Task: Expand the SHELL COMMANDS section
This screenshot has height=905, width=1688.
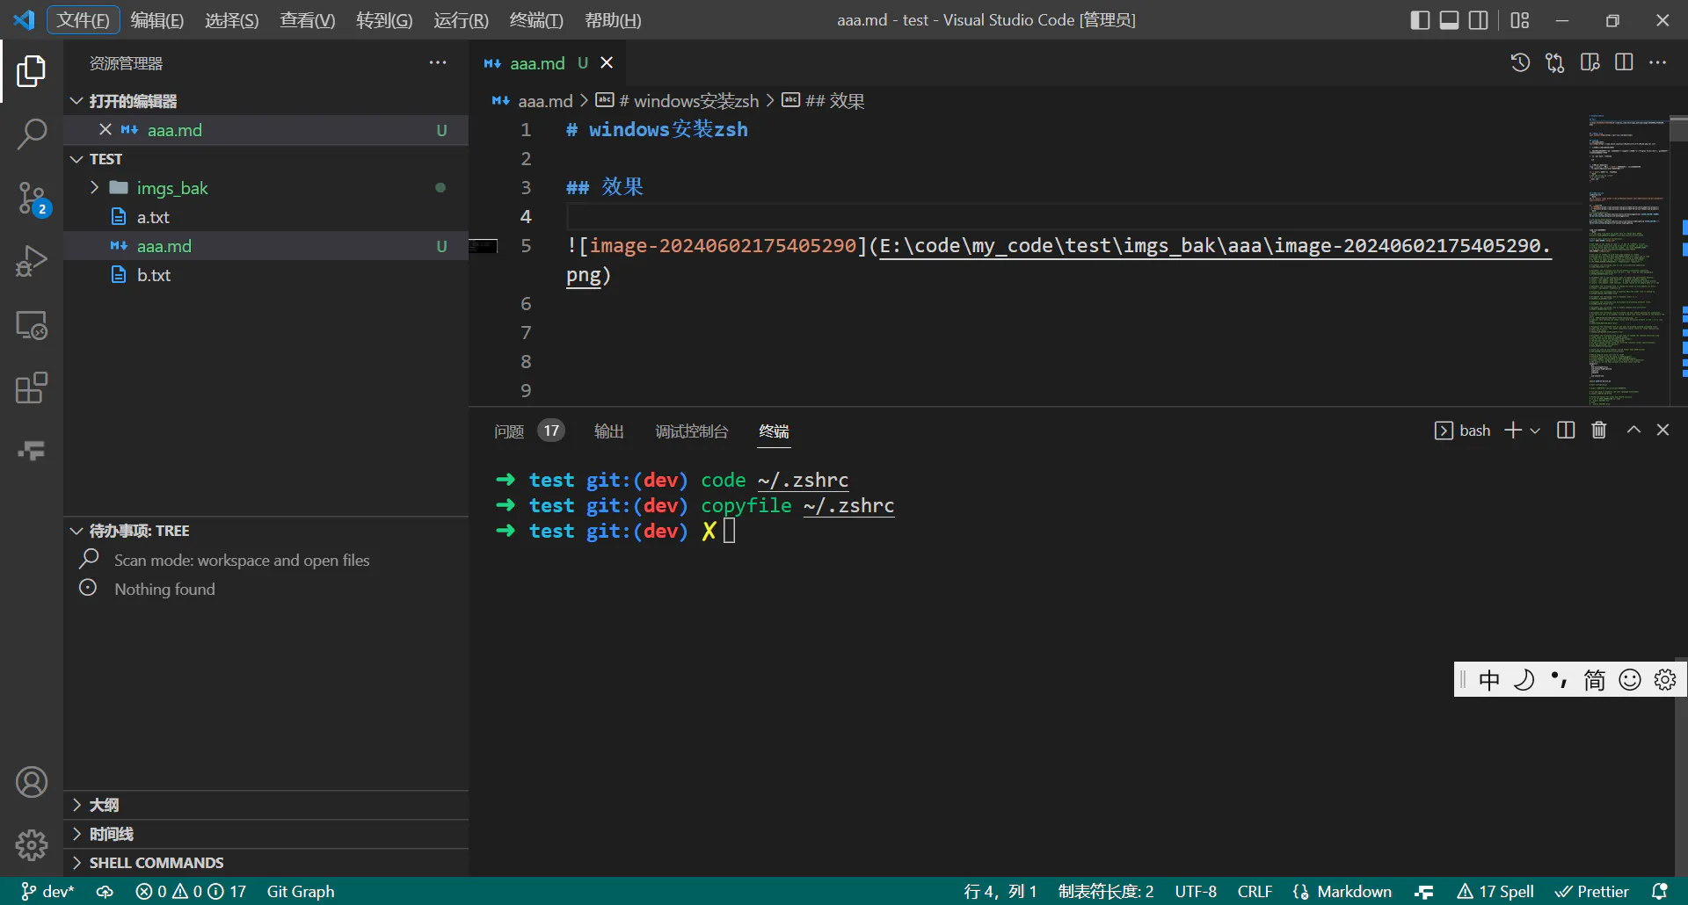Action: tap(156, 863)
